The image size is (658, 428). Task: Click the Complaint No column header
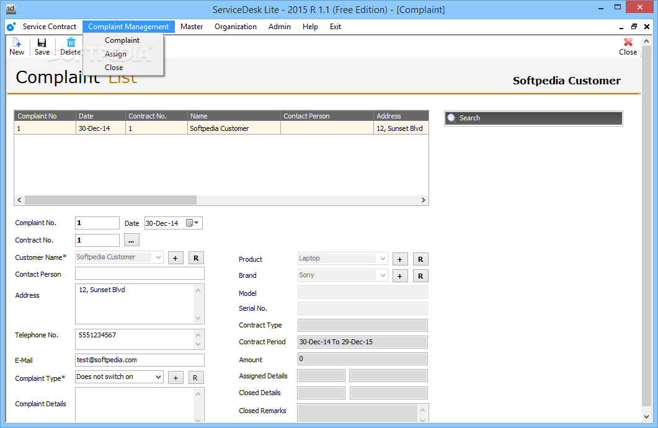click(x=45, y=116)
